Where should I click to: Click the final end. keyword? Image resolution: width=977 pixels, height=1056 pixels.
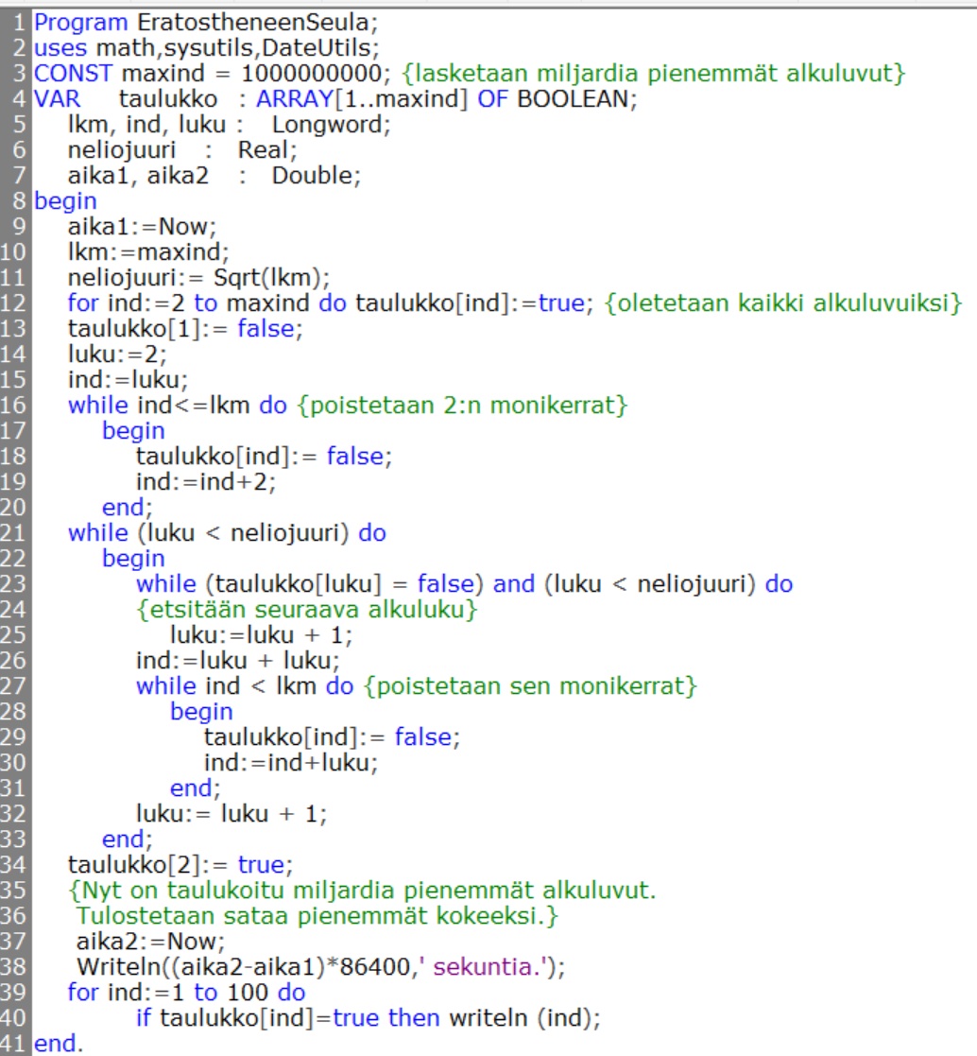click(59, 1045)
